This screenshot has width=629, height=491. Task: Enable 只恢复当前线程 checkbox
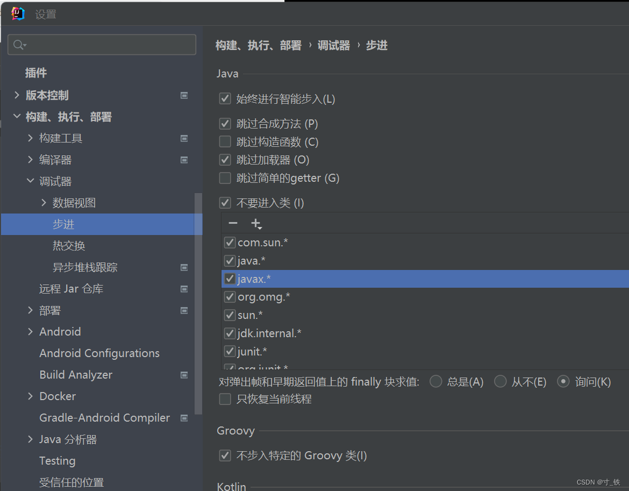(225, 399)
